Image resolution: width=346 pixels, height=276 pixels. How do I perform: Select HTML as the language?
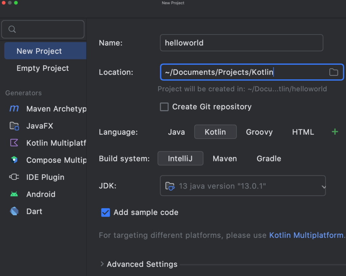click(303, 132)
